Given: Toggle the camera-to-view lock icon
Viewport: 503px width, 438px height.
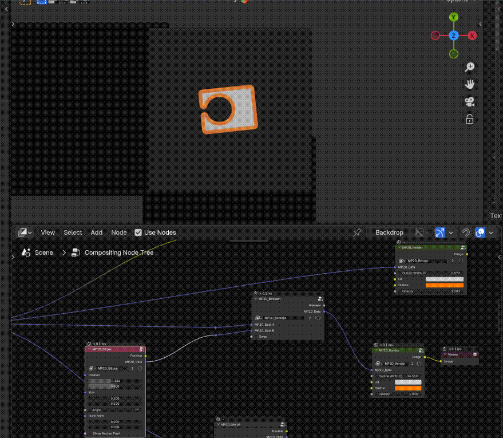Looking at the screenshot, I should (x=470, y=119).
